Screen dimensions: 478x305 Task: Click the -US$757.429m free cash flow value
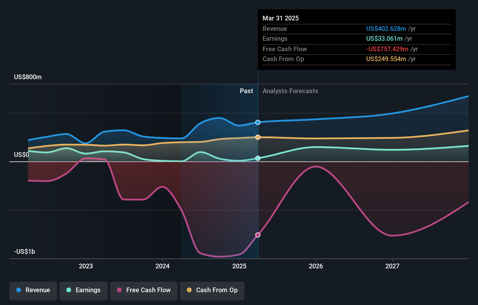(x=387, y=49)
